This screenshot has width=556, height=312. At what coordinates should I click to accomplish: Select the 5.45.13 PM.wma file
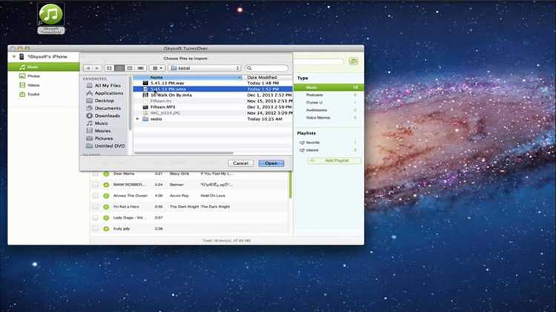(x=213, y=89)
